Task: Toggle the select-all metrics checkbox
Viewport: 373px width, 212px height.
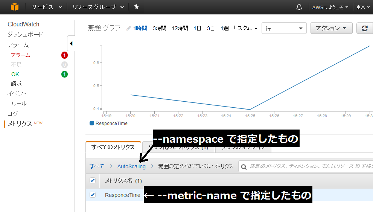Action: (x=93, y=180)
